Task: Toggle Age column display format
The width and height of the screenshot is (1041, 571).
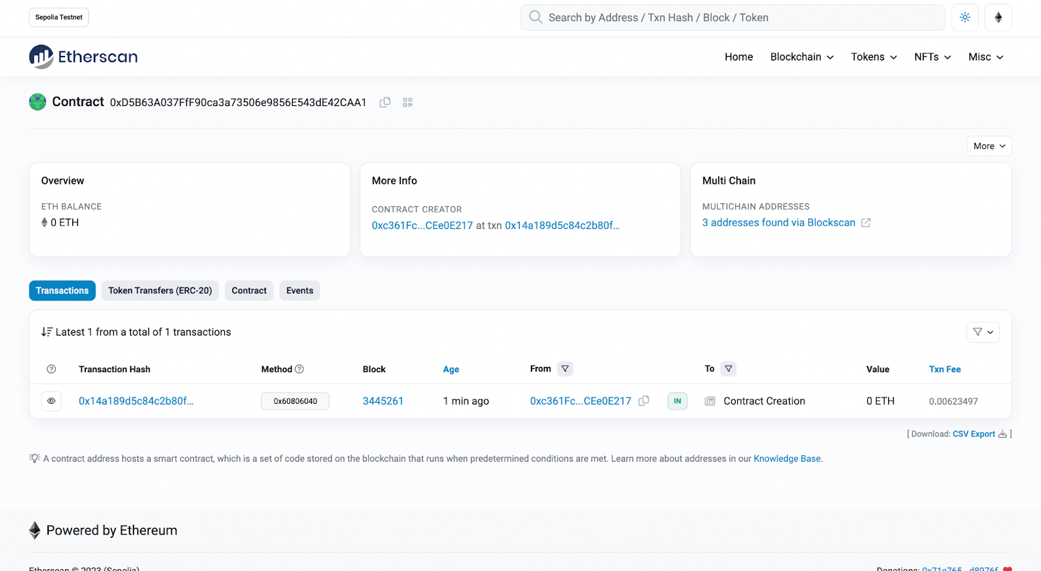Action: 451,369
